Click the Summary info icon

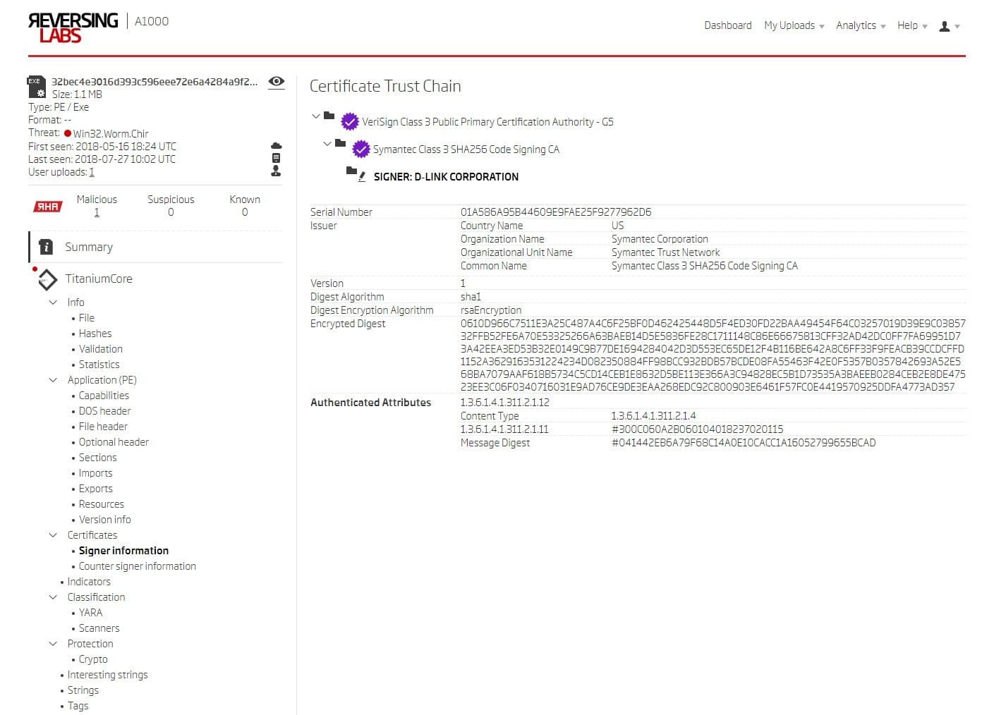46,247
